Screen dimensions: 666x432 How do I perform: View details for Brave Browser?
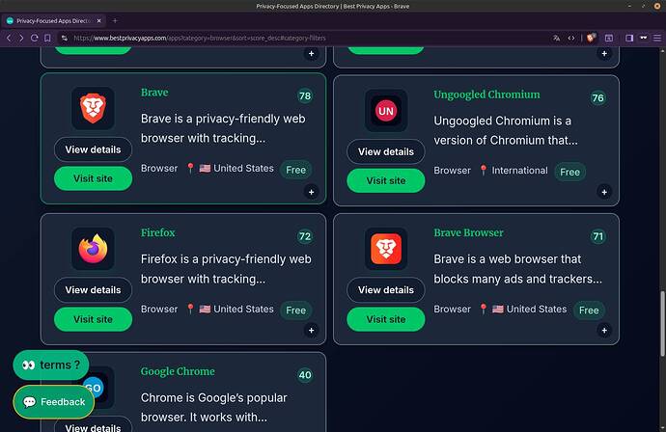[x=386, y=290]
